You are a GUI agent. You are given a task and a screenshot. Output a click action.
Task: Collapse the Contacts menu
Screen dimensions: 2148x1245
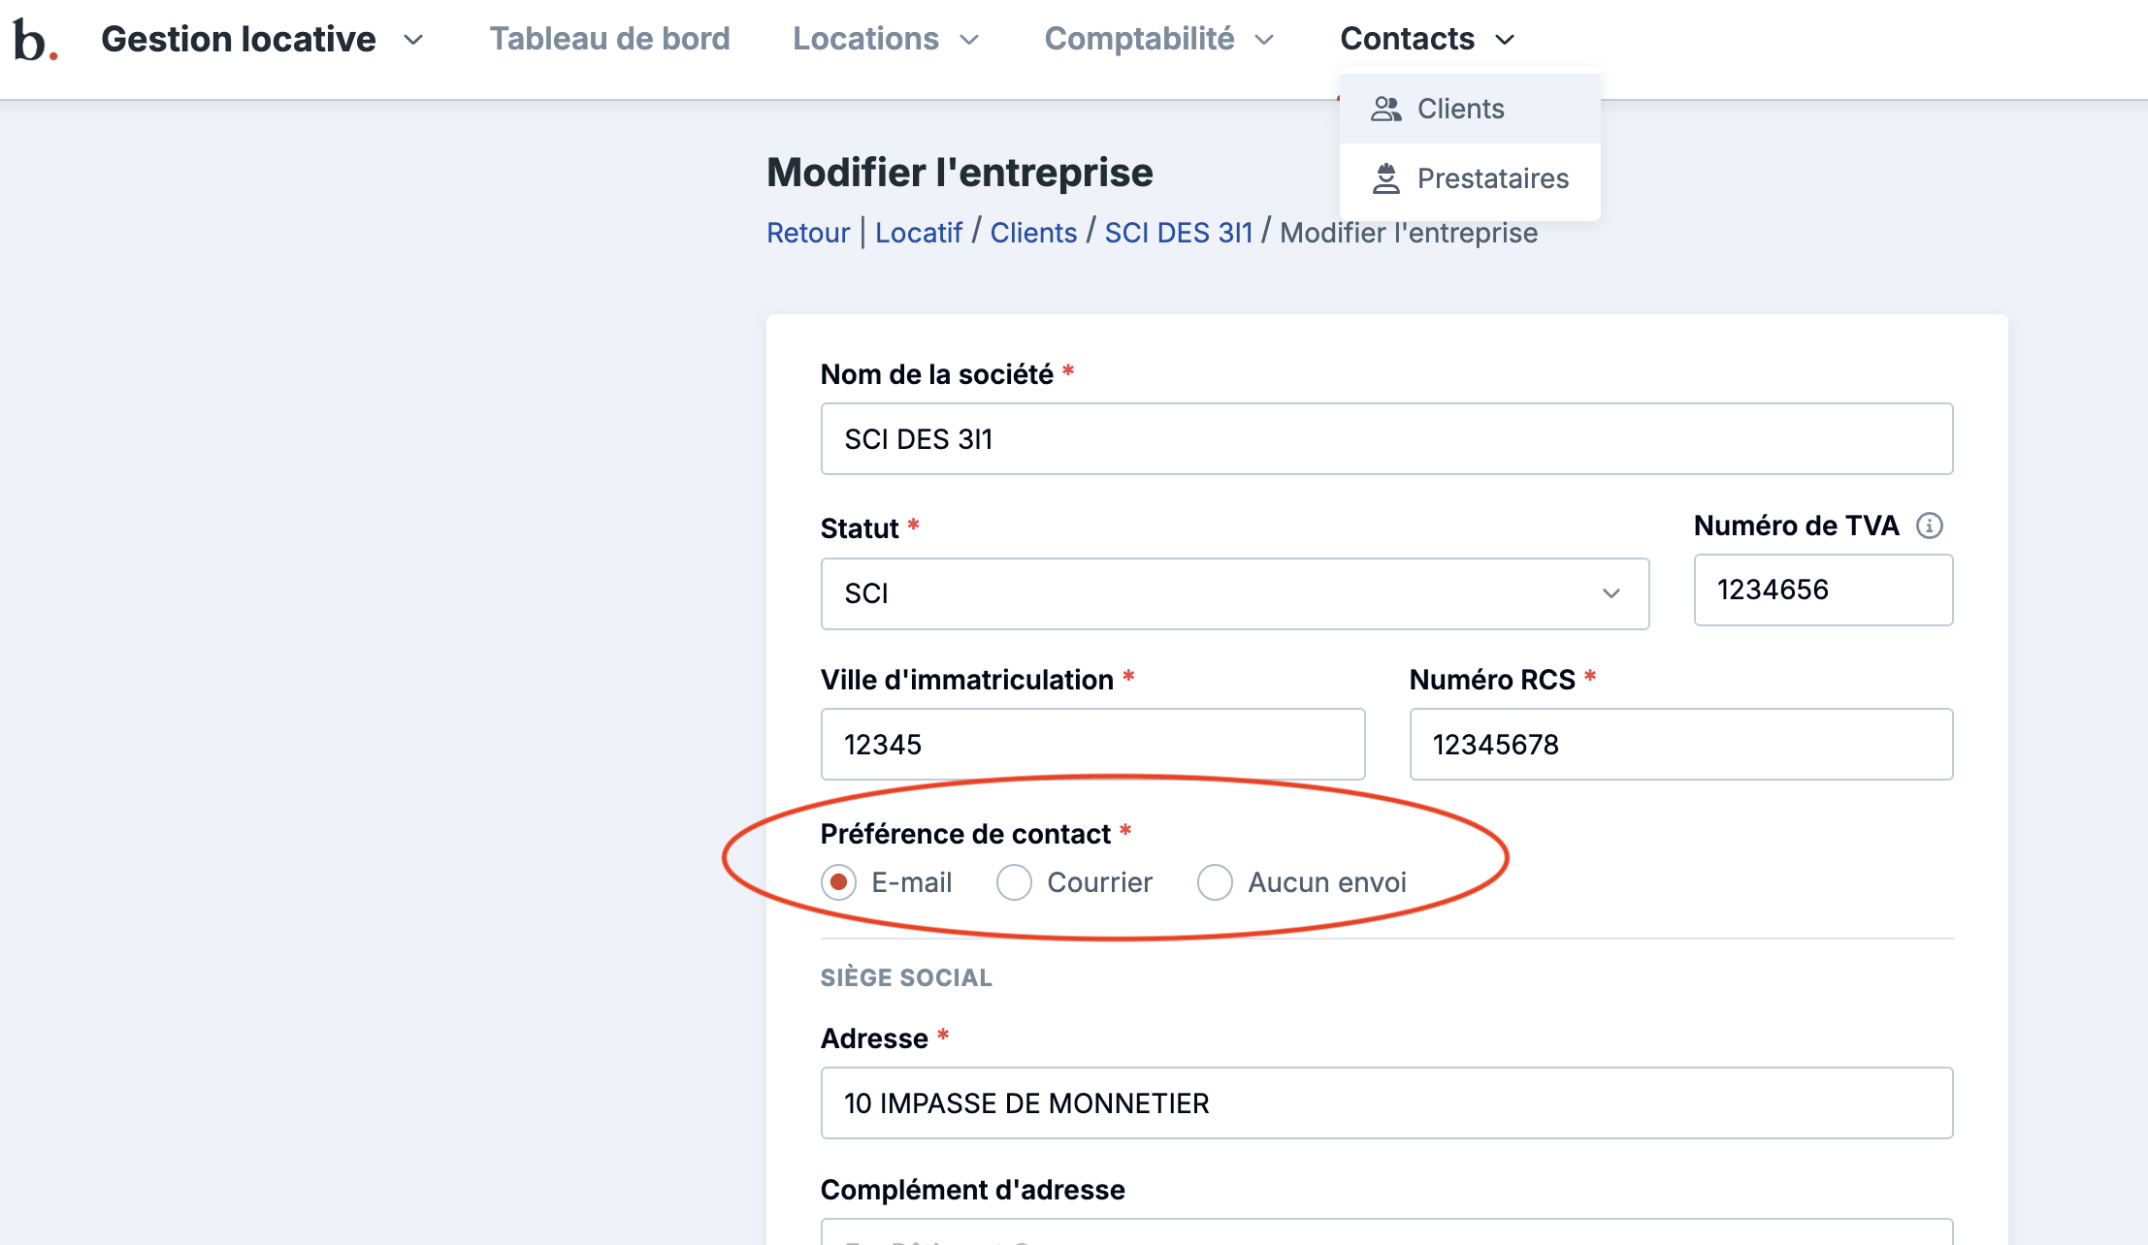(x=1426, y=39)
